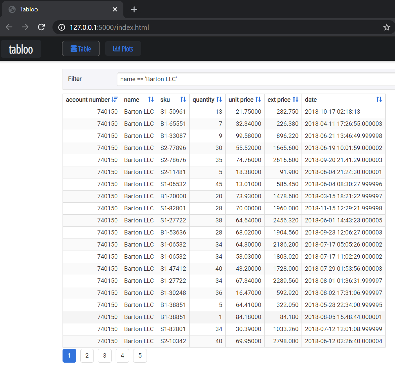Screen dimensions: 395x369
Task: Switch to the Plots view
Action: [123, 49]
